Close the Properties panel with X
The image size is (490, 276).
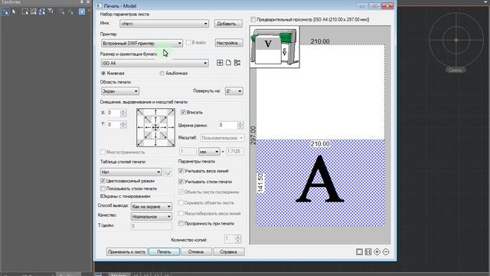click(88, 2)
